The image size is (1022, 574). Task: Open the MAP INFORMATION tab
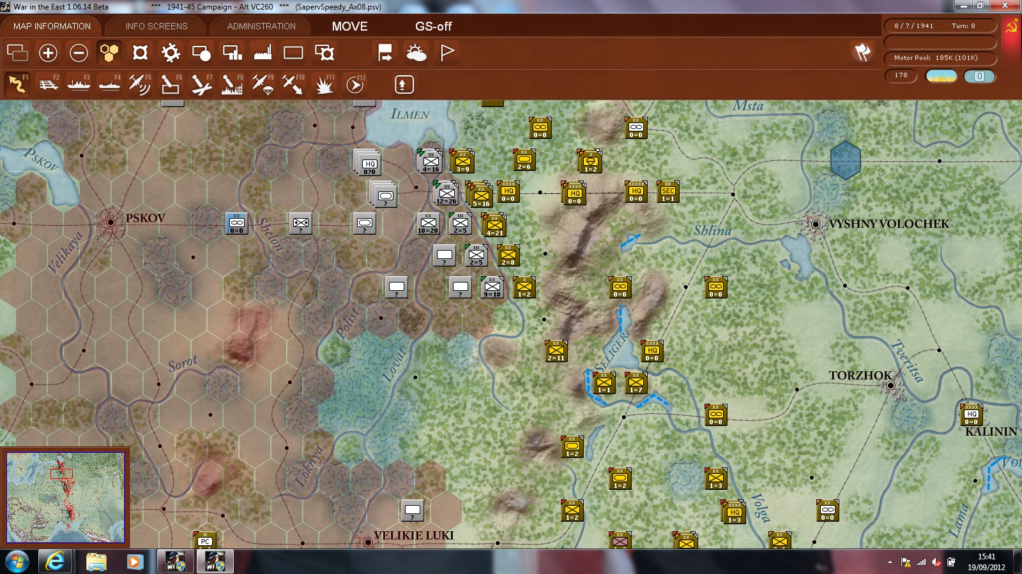click(52, 26)
